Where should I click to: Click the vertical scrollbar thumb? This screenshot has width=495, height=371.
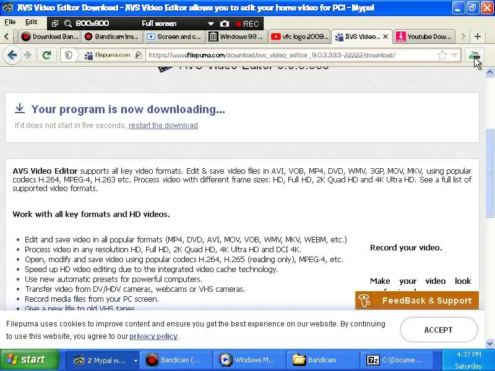(489, 173)
